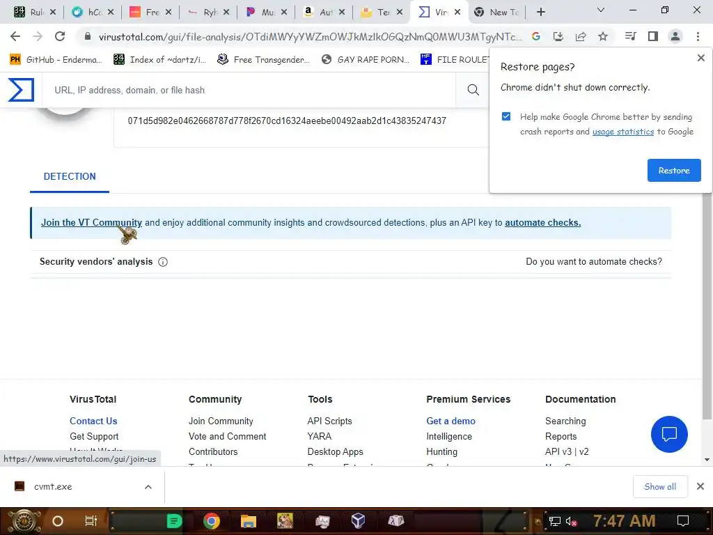Click the muted volume tray icon
Image resolution: width=713 pixels, height=535 pixels.
571,521
